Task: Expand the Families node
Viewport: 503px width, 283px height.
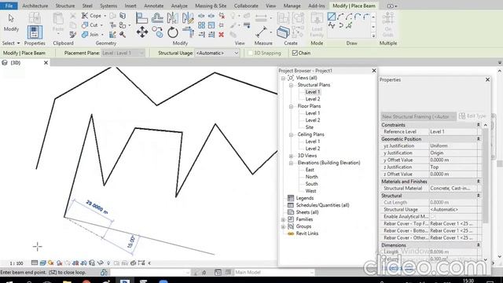Action: pos(283,219)
